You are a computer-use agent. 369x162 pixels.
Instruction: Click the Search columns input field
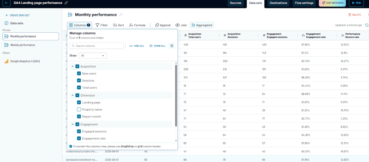click(x=97, y=46)
